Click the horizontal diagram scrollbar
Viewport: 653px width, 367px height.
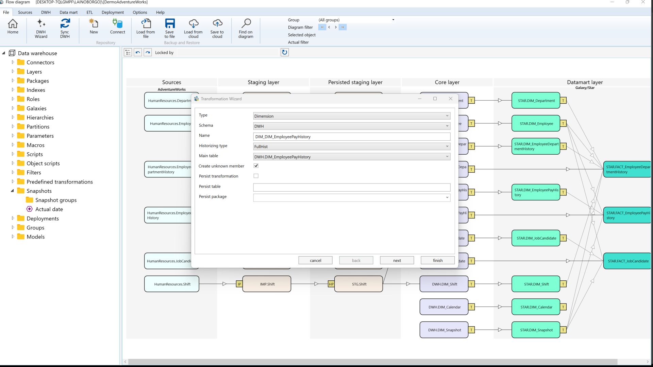[x=373, y=362]
